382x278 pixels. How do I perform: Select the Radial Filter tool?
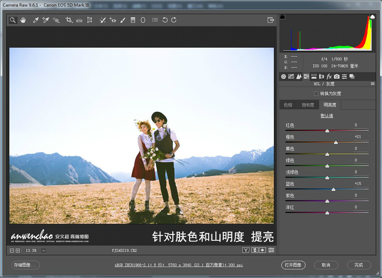coord(143,20)
